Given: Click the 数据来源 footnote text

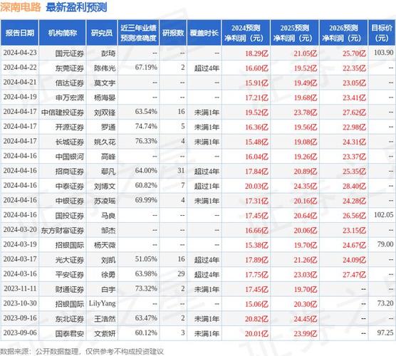Looking at the screenshot, I should coord(82,351).
